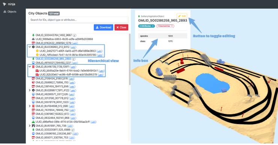Click tree icon of GMLID_SO0443764_1492_9667
This screenshot has width=278, height=145.
(x=33, y=35)
